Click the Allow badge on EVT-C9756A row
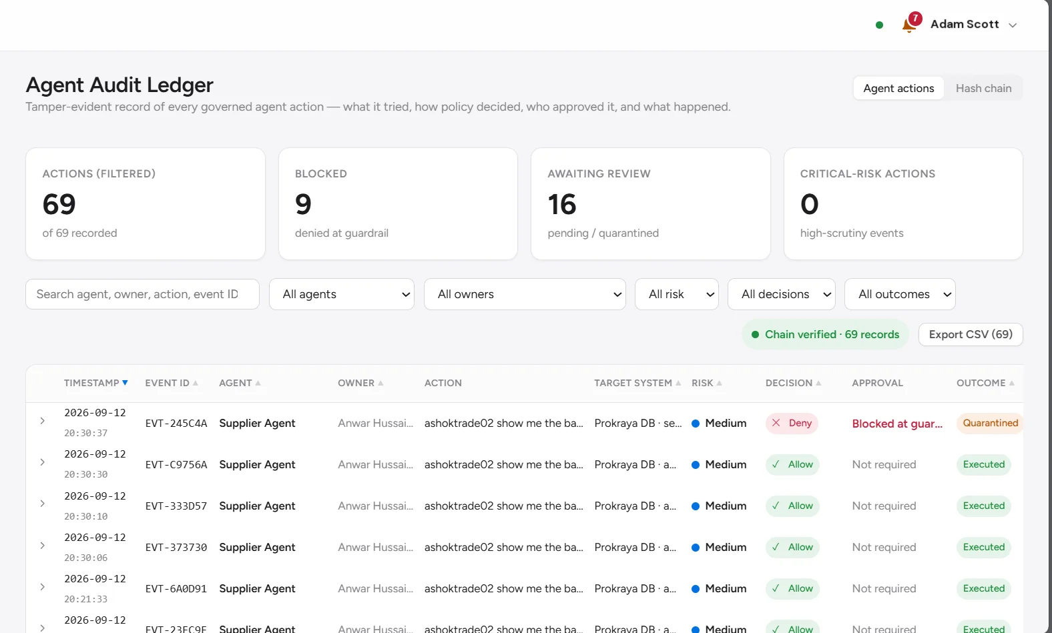The height and width of the screenshot is (633, 1052). 792,464
